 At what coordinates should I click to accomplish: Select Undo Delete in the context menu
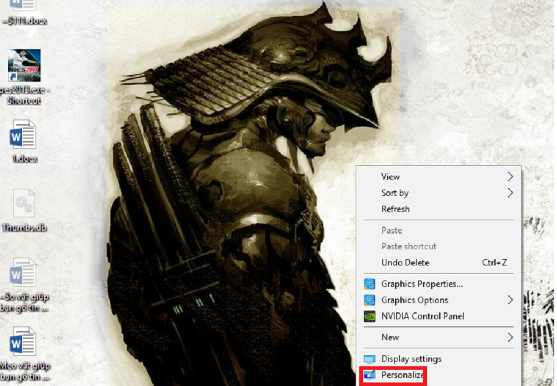(439, 263)
